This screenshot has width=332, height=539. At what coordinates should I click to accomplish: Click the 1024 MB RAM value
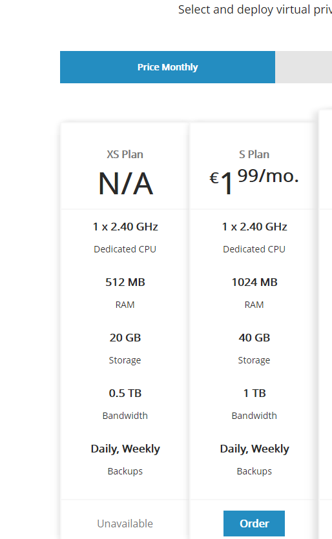pos(254,282)
